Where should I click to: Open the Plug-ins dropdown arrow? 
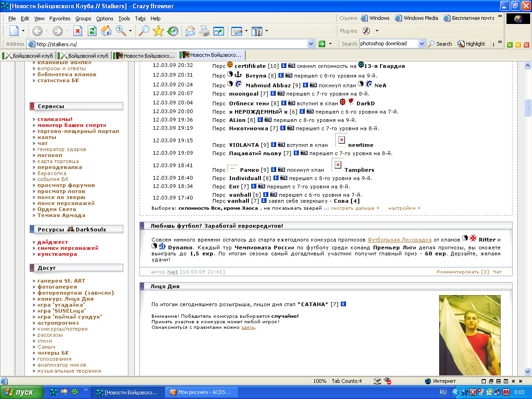point(377,31)
